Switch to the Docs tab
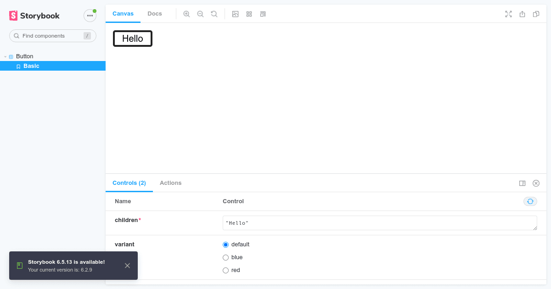 155,13
